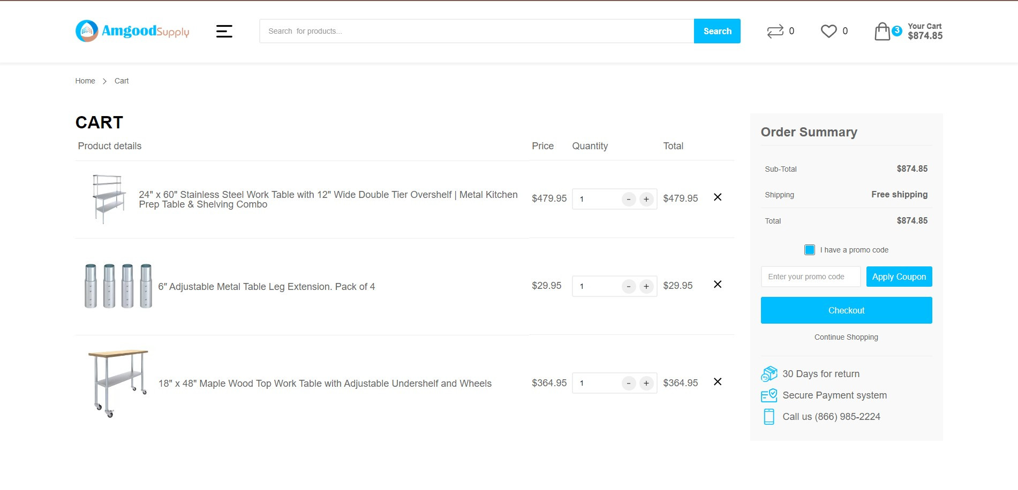The image size is (1018, 490).
Task: Open the hamburger menu icon
Action: point(224,32)
